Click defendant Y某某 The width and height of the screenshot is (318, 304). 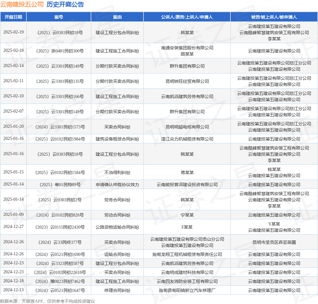coord(274,224)
